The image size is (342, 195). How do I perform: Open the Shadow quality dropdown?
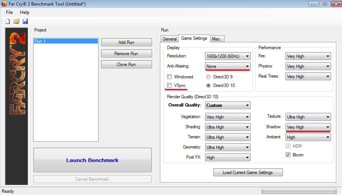coord(308,127)
